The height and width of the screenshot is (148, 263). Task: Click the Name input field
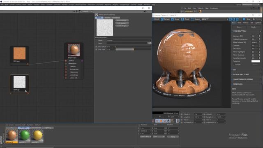[129, 40]
